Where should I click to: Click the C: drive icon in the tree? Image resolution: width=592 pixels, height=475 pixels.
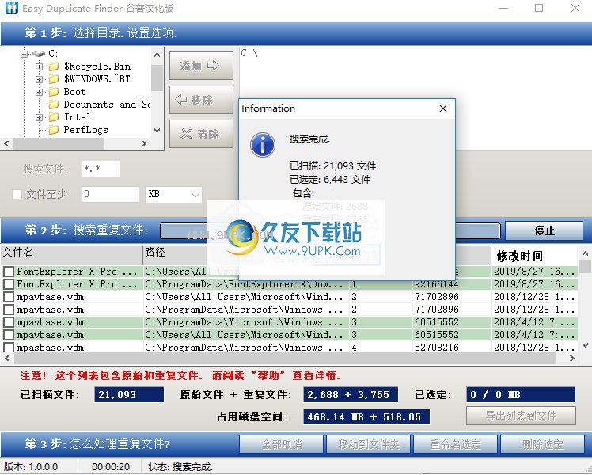[x=39, y=54]
